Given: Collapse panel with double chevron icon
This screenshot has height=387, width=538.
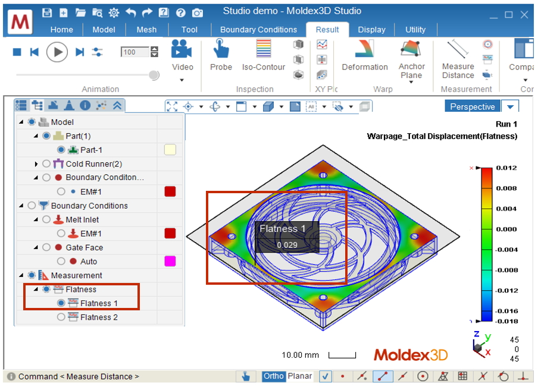Looking at the screenshot, I should coord(117,105).
